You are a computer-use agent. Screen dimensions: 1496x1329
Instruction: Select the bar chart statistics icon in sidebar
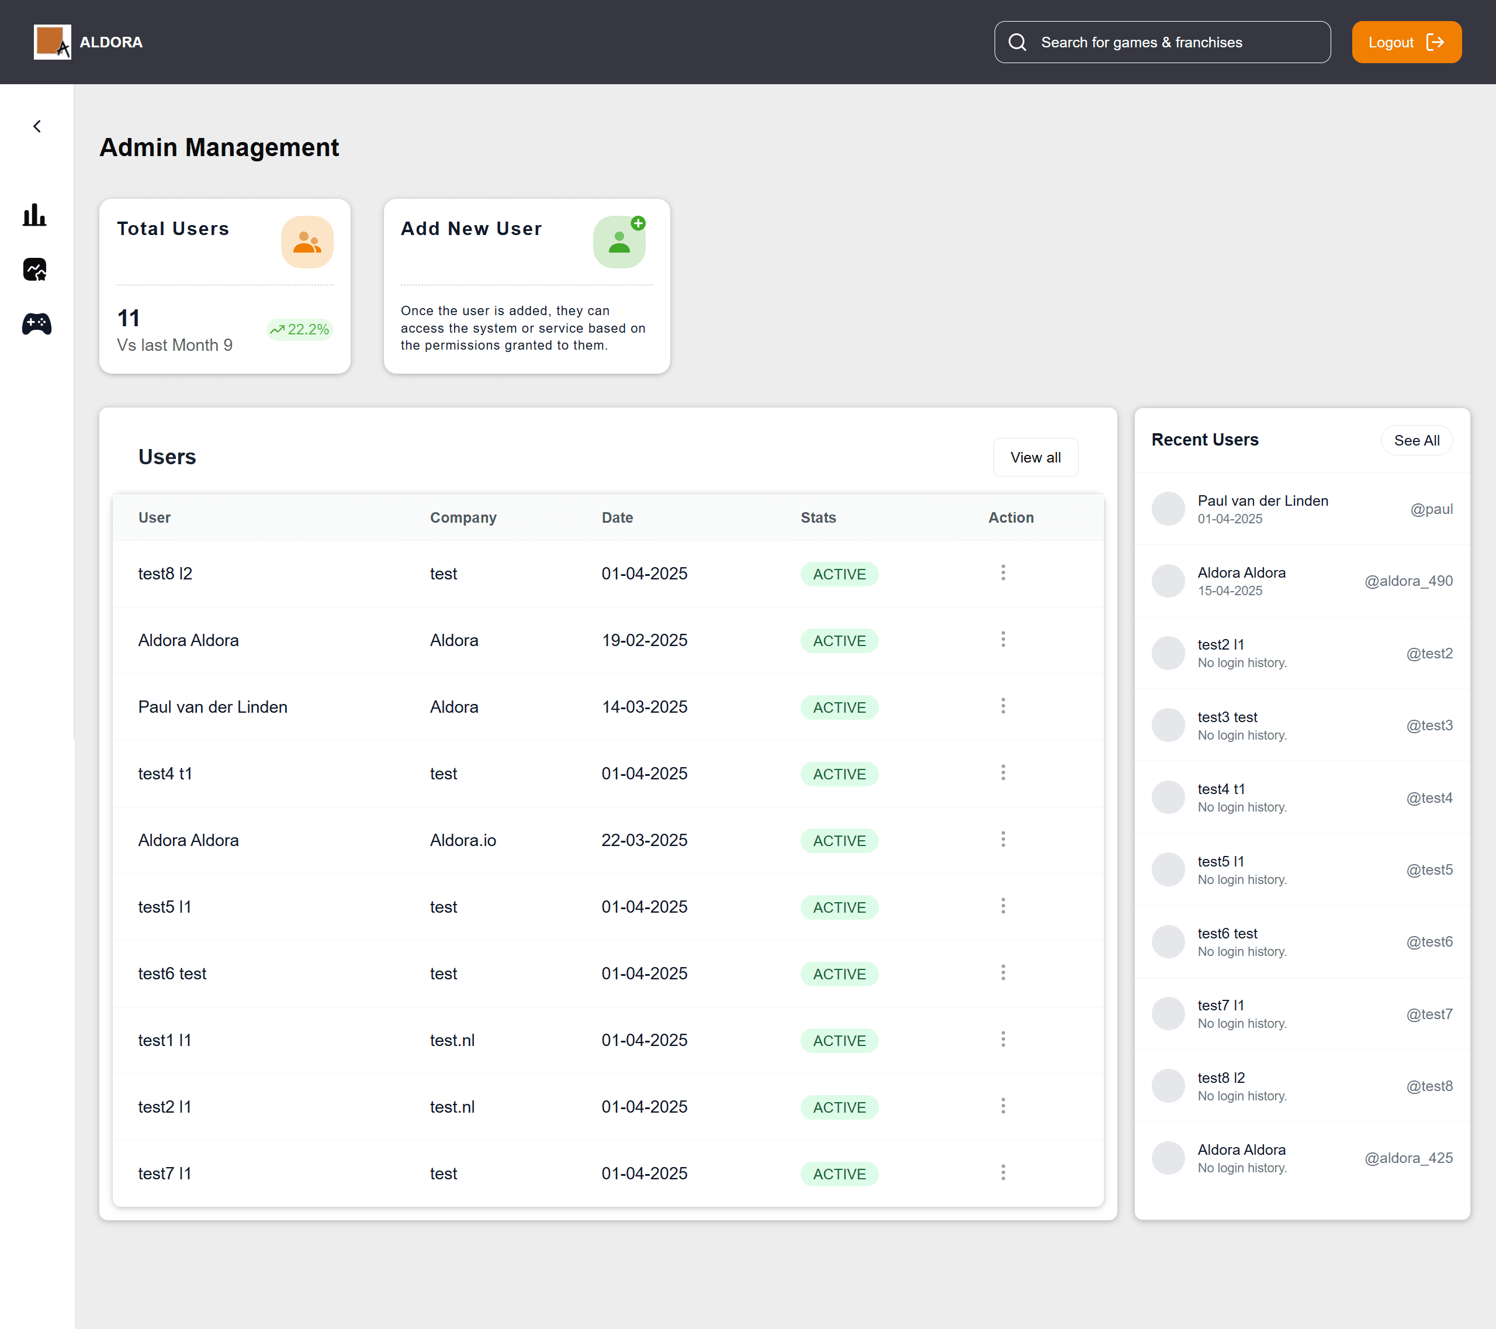(x=35, y=215)
